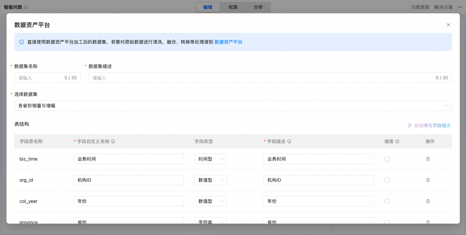Click the biz_time field name cell

[x=29, y=159]
